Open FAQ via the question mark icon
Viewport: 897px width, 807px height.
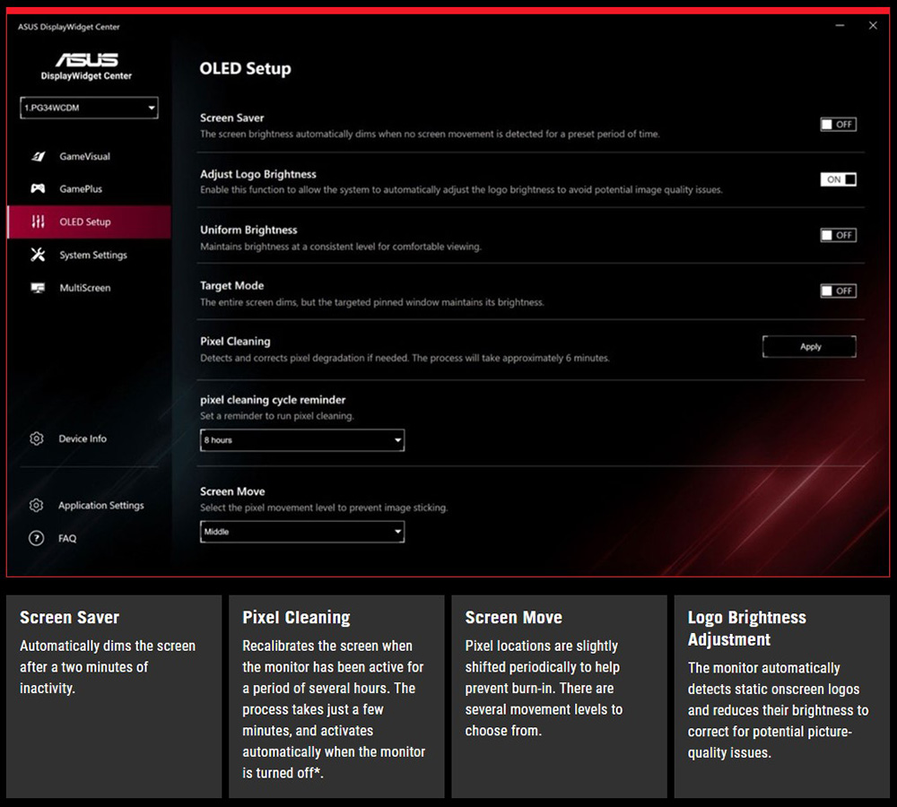37,538
